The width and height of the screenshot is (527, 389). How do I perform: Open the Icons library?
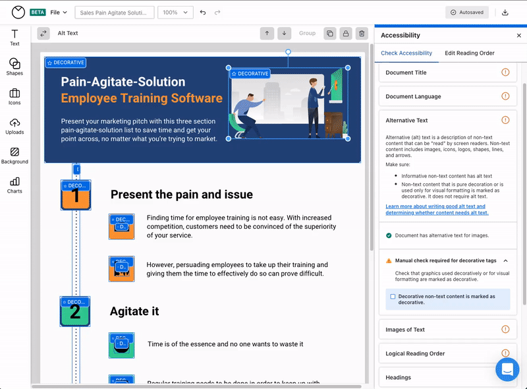[x=14, y=96]
